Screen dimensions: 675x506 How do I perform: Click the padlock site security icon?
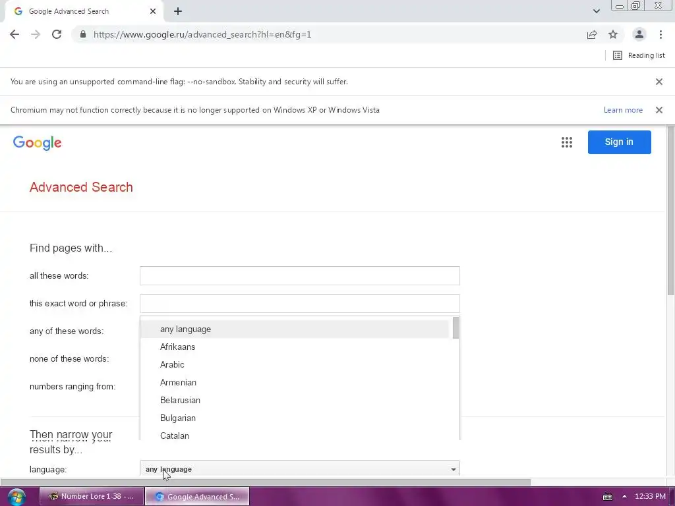tap(83, 34)
